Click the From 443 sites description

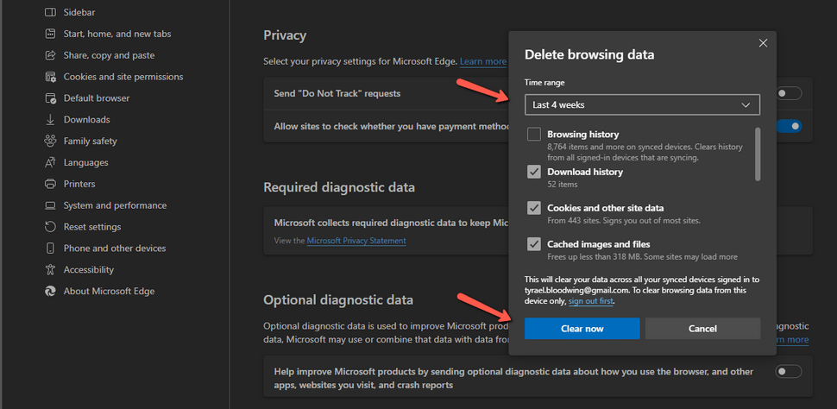(x=624, y=221)
